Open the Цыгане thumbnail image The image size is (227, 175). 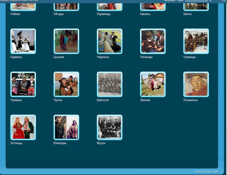coord(66,41)
